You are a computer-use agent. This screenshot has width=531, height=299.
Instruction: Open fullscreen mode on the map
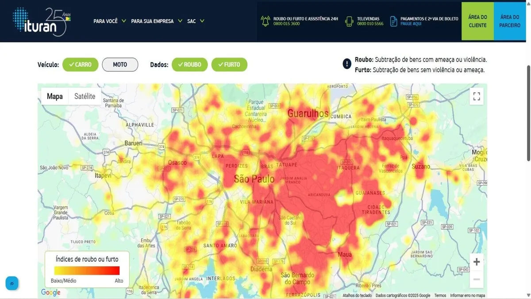click(x=477, y=96)
